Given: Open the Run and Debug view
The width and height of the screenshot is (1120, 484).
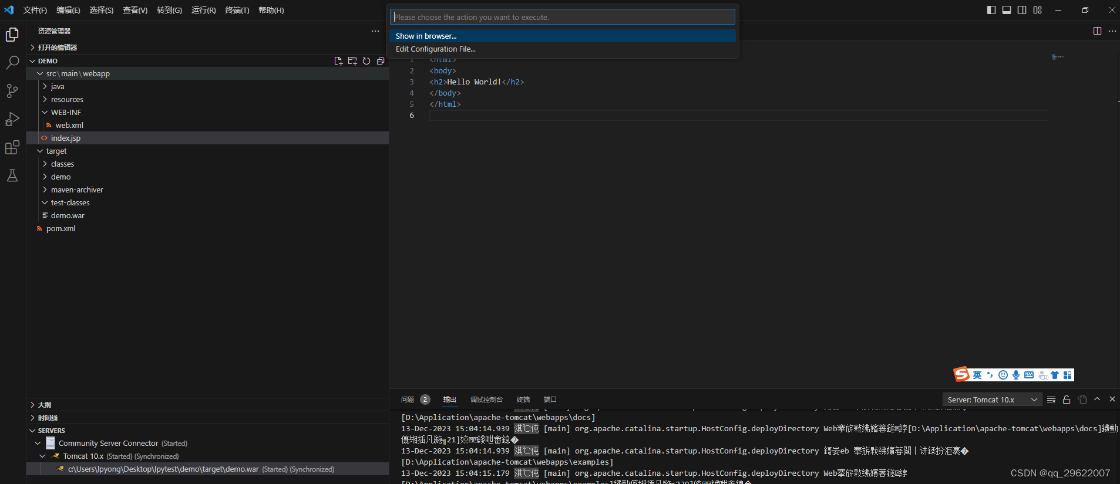Looking at the screenshot, I should [x=12, y=119].
